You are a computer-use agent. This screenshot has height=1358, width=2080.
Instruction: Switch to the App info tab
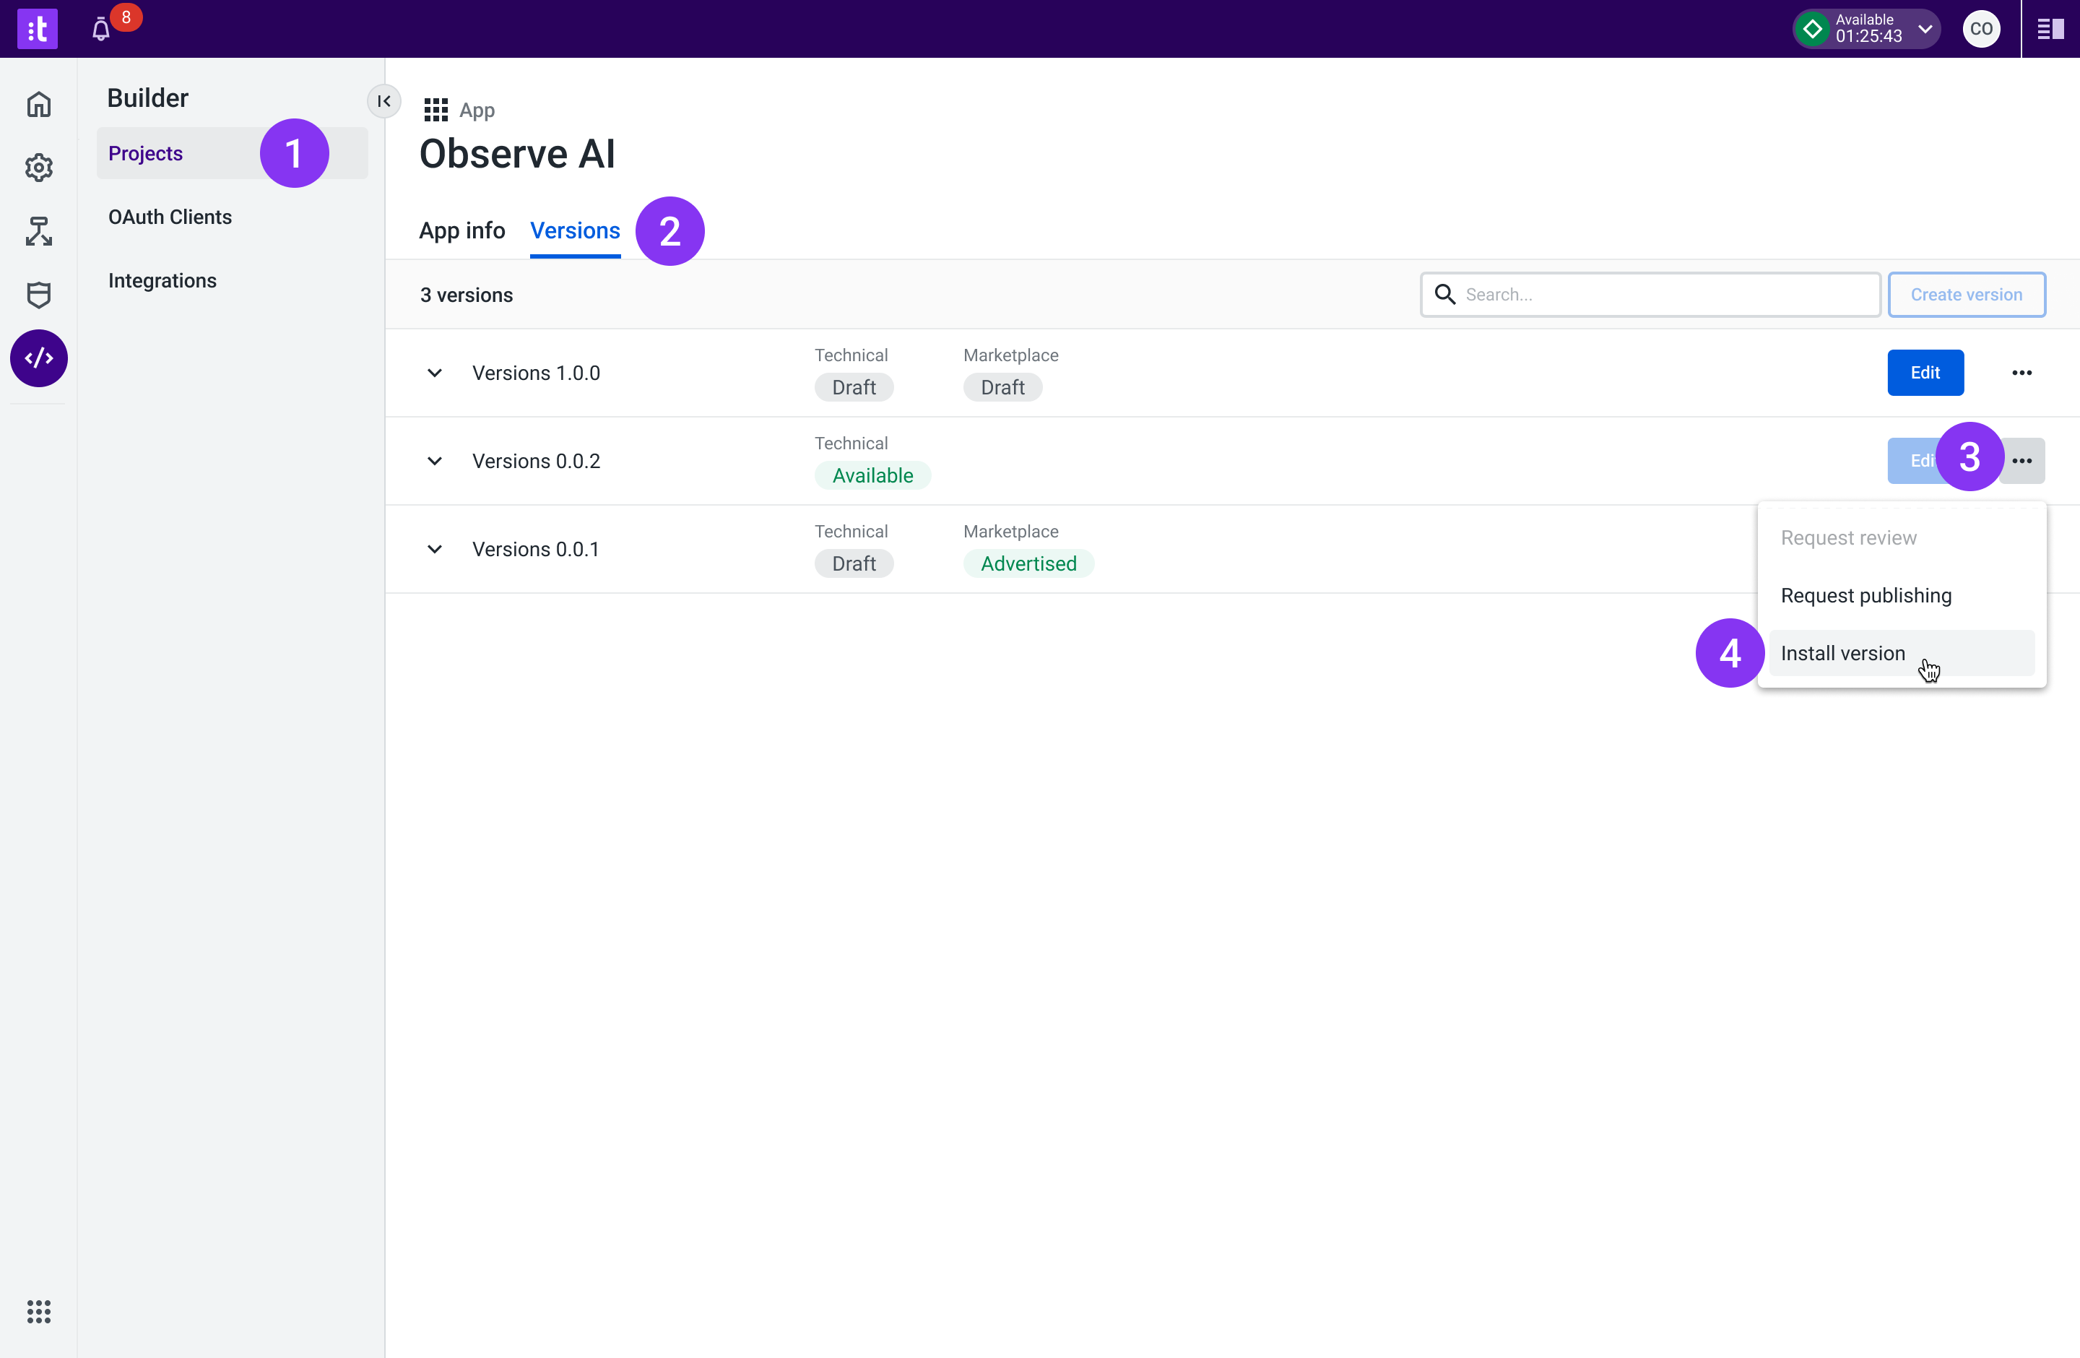pos(461,230)
